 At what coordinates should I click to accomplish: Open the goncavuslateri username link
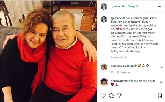point(120,81)
